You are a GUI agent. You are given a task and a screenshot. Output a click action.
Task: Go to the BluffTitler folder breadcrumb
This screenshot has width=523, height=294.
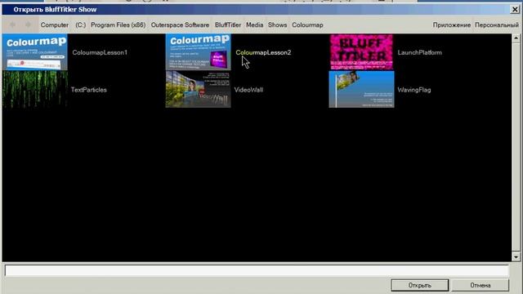[x=228, y=25]
